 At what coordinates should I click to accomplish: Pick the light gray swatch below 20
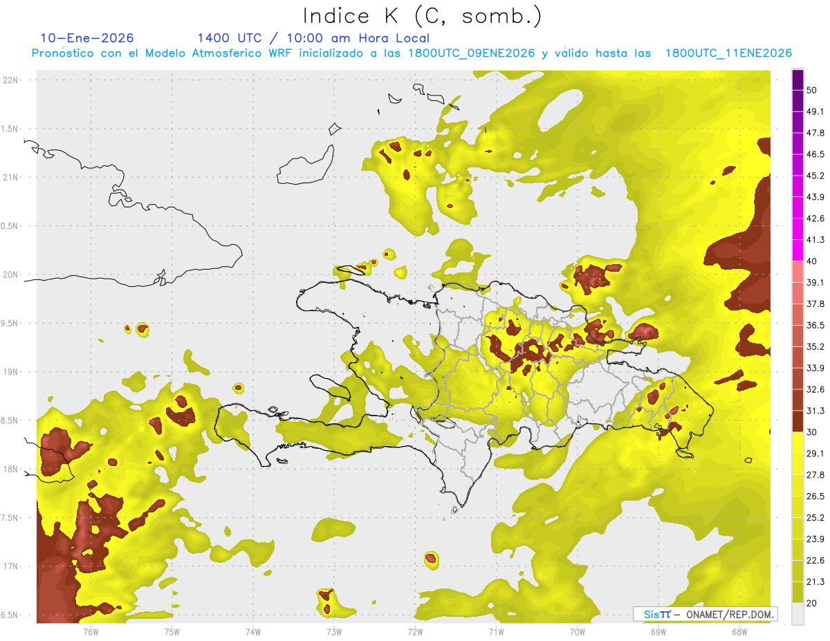coord(797,614)
